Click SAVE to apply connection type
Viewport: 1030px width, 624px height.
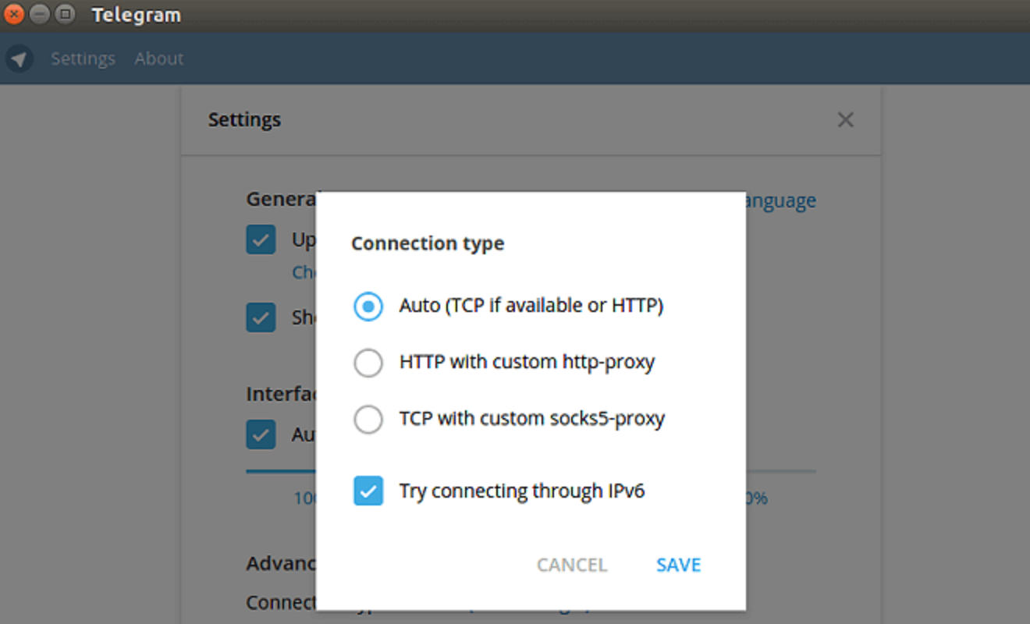point(677,565)
